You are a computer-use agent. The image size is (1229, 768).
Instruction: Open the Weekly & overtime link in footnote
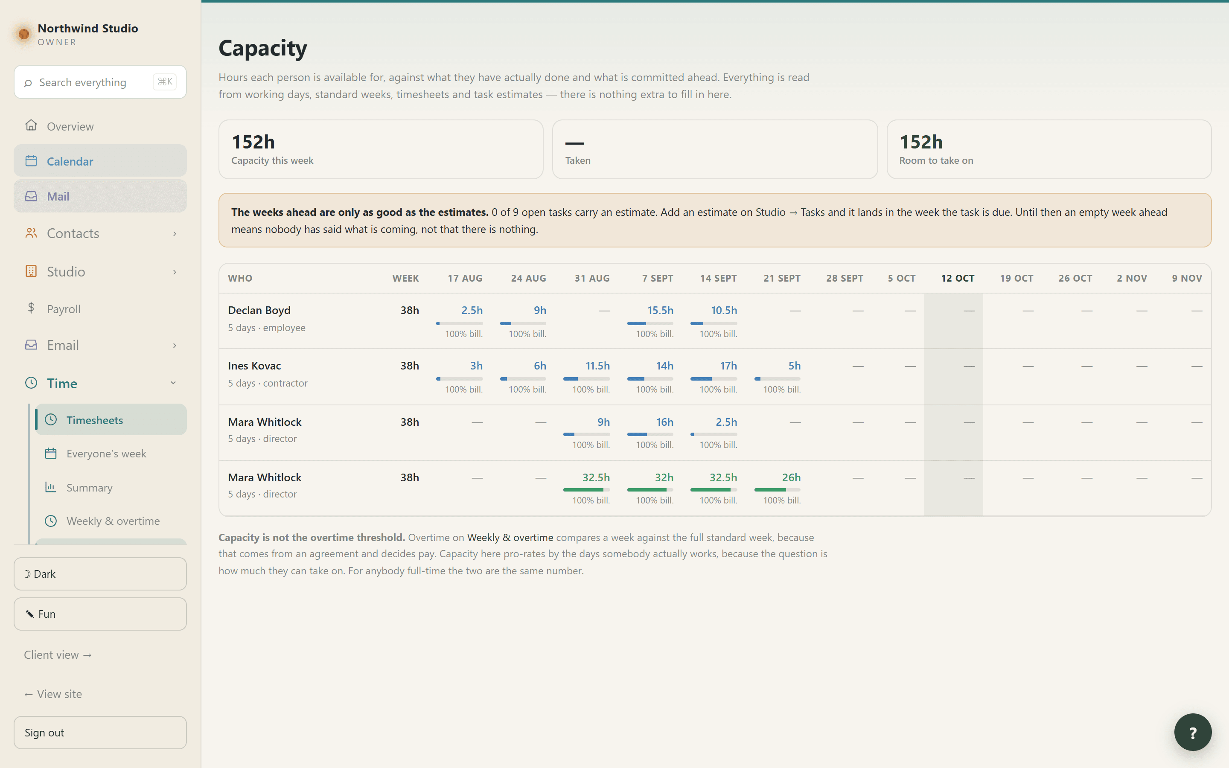510,538
